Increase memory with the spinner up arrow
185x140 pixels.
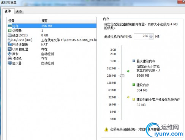tap(151, 35)
